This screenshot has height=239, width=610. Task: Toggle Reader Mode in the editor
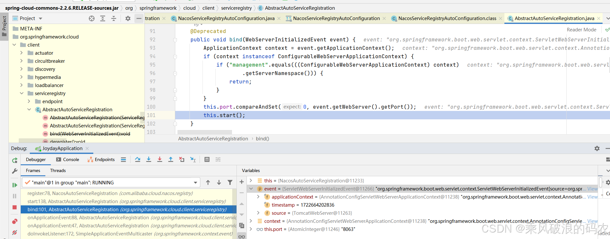tap(581, 30)
